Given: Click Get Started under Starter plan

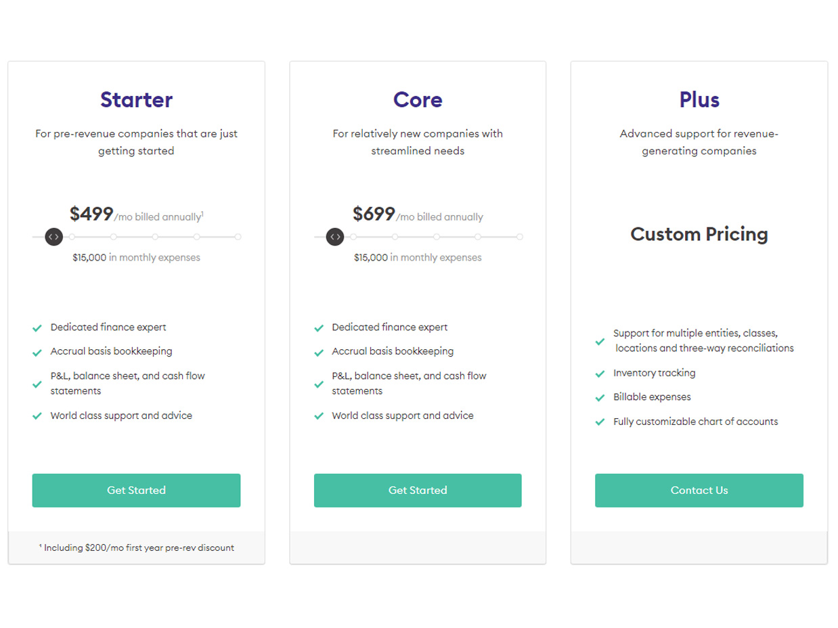Looking at the screenshot, I should (136, 491).
